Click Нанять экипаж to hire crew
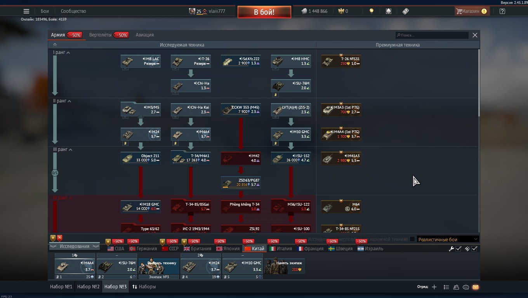Viewport: 528px width, 298px height. coord(284,266)
